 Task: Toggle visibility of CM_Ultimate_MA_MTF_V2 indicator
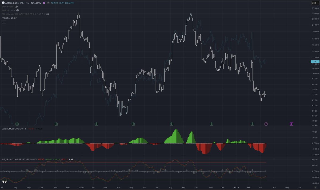(x=47, y=14)
